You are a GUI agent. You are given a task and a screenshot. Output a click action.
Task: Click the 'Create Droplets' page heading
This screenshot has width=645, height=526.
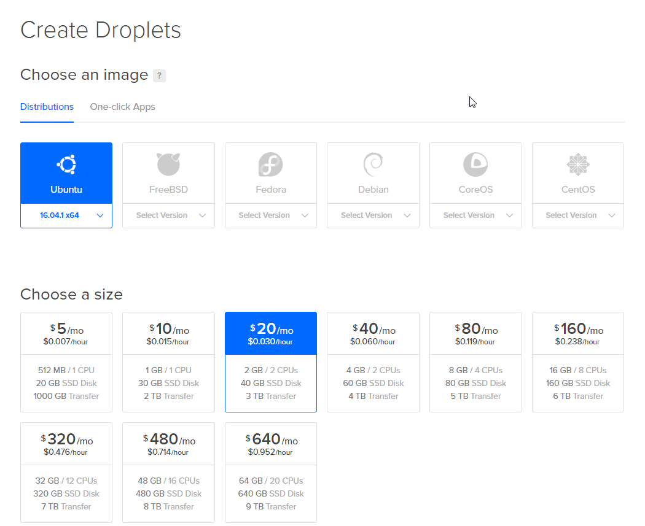(101, 30)
